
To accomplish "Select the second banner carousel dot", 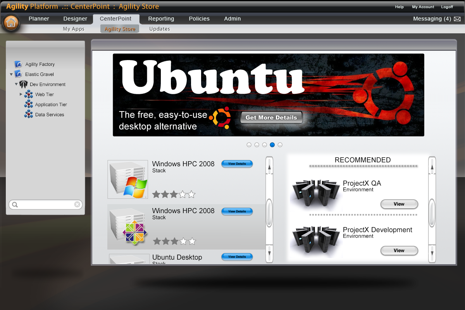I will 257,145.
